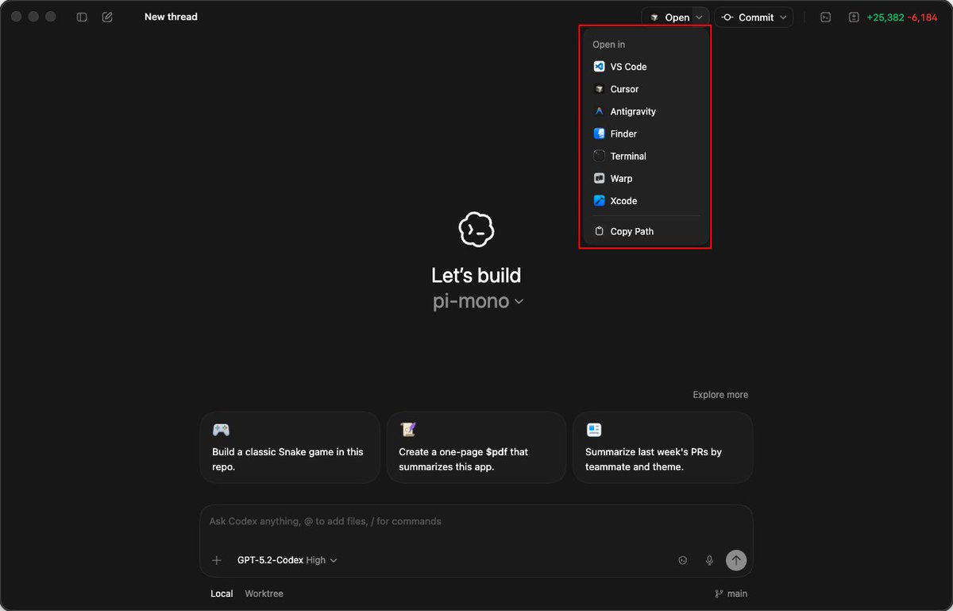Select Antigravity menu entry
The height and width of the screenshot is (611, 953).
point(646,111)
